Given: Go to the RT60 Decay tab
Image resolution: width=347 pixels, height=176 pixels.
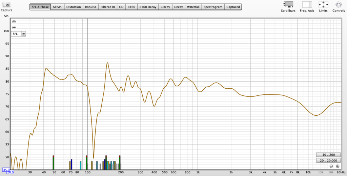Looking at the screenshot, I should [148, 7].
